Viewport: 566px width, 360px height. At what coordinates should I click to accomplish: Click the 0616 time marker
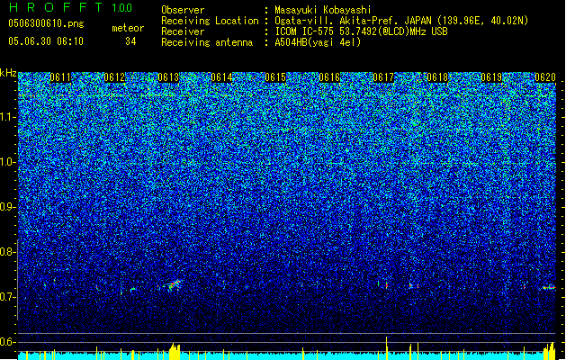click(329, 77)
